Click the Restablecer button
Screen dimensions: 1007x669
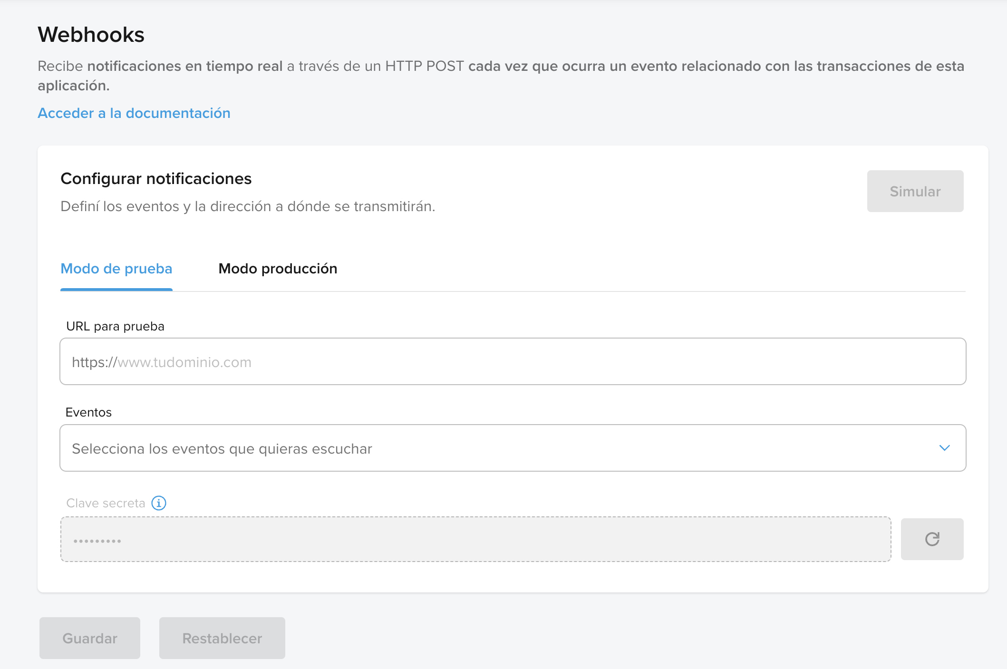coord(222,638)
